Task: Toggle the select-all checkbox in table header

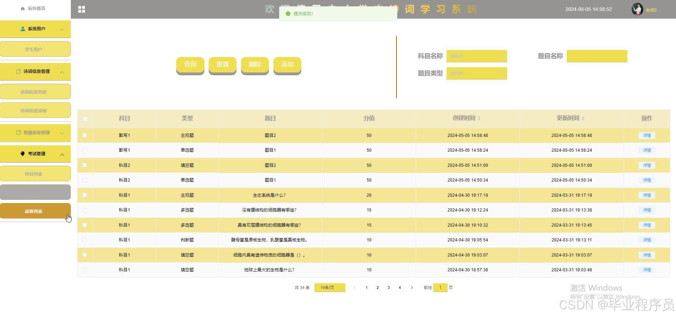Action: tap(85, 119)
